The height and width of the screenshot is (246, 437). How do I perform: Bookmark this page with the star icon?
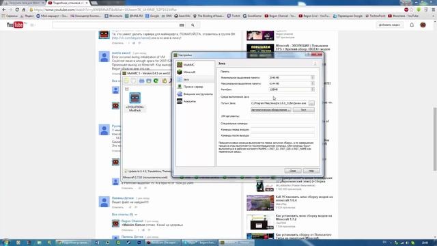tap(412, 10)
